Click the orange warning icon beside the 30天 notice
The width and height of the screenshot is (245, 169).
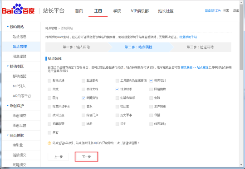coord(49,143)
